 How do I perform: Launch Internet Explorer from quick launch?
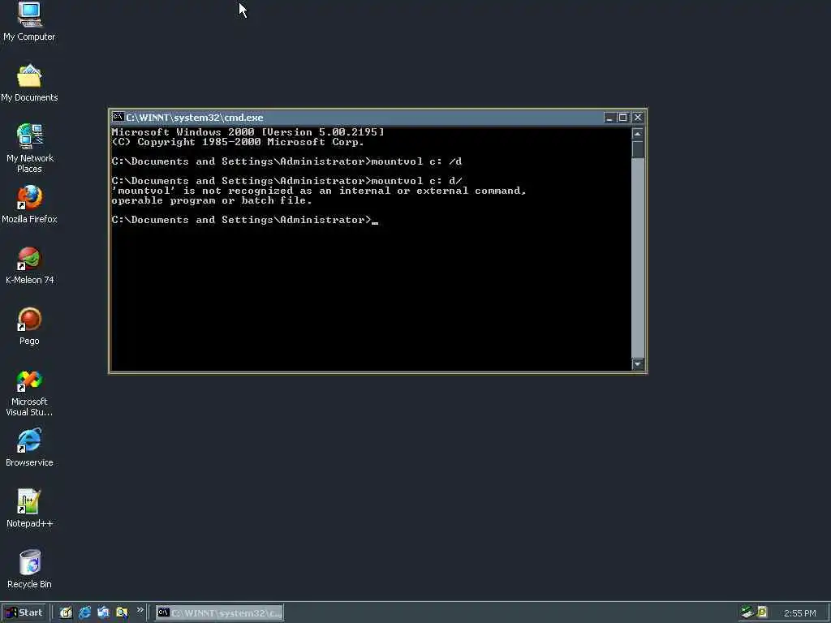pyautogui.click(x=84, y=612)
